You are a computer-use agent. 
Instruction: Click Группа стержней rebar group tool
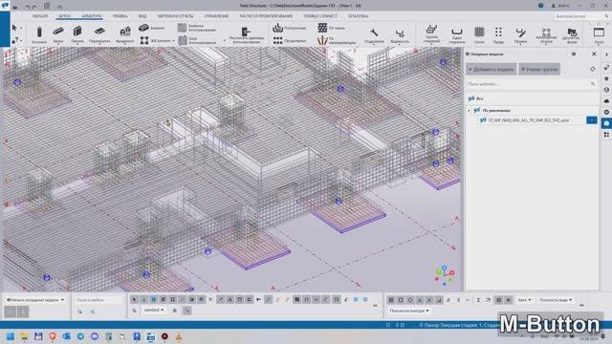click(x=431, y=34)
